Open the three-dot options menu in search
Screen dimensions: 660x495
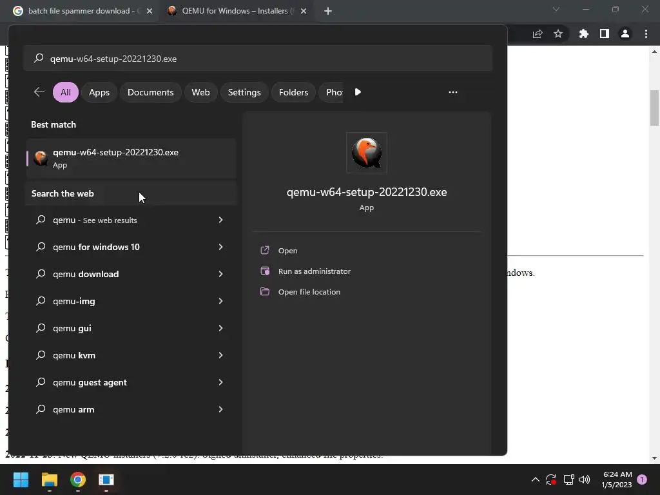(x=453, y=92)
